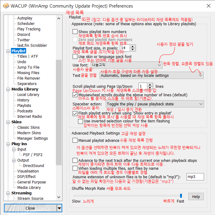Screen dimensions: 215x215
Task: Collapse the Skins tree node
Action: (x=8, y=122)
